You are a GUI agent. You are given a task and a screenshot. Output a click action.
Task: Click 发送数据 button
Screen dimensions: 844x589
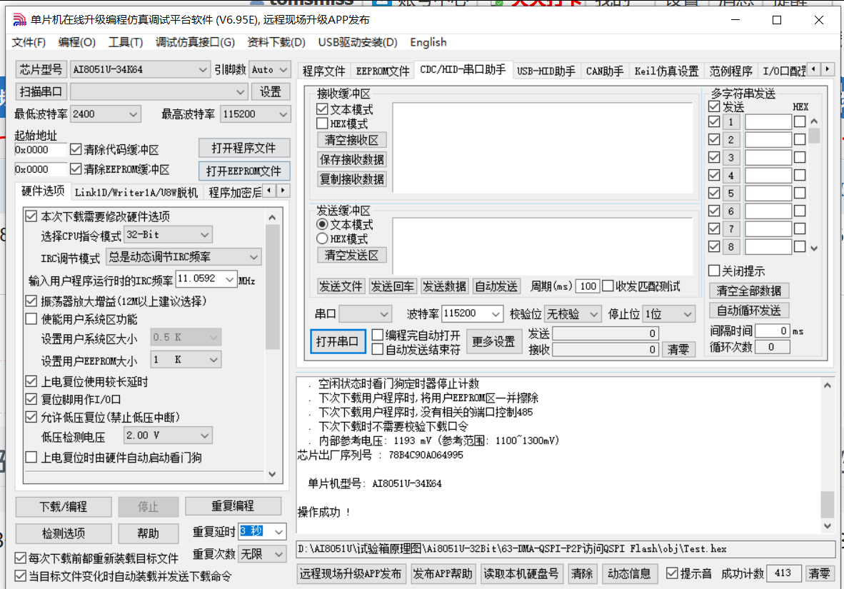click(444, 286)
